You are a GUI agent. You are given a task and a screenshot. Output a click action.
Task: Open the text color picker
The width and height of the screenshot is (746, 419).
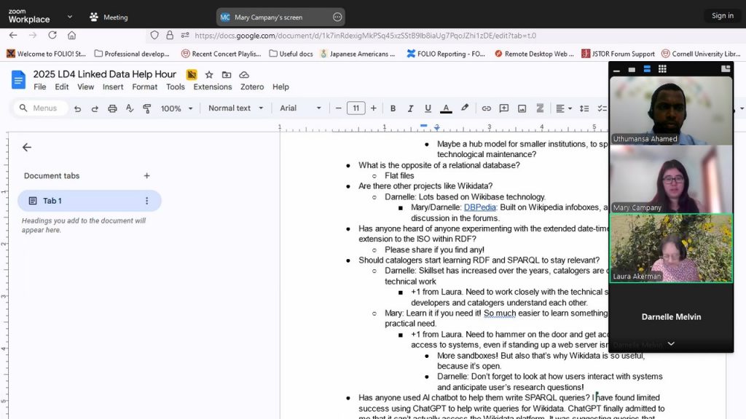(446, 108)
